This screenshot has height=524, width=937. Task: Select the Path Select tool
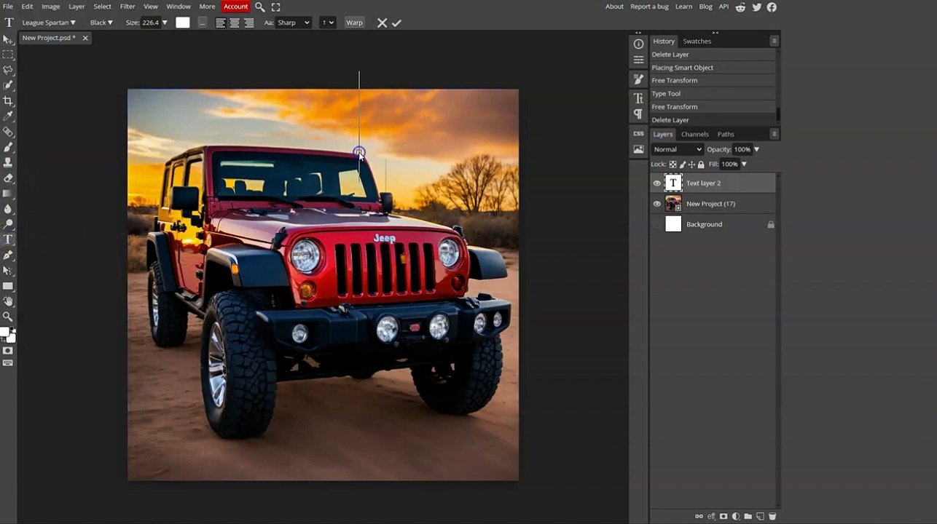8,271
